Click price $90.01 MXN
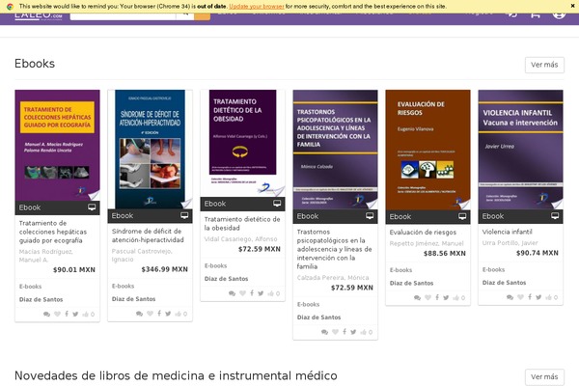This screenshot has width=579, height=386. [74, 270]
